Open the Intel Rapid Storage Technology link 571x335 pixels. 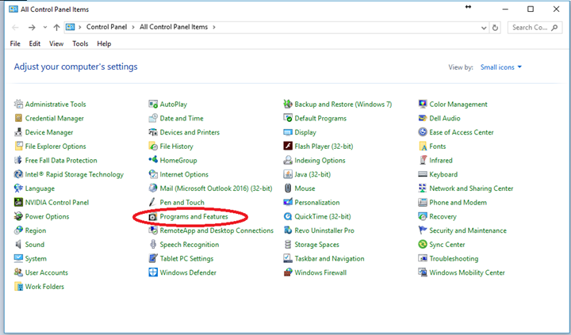click(x=75, y=174)
